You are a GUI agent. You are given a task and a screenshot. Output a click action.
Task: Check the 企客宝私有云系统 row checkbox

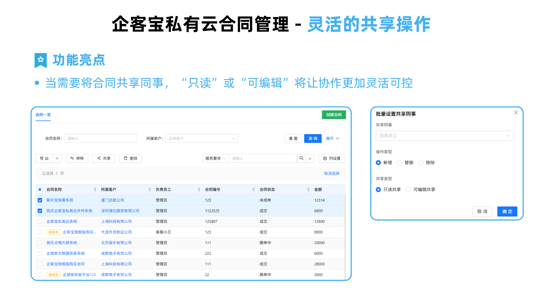(x=40, y=222)
